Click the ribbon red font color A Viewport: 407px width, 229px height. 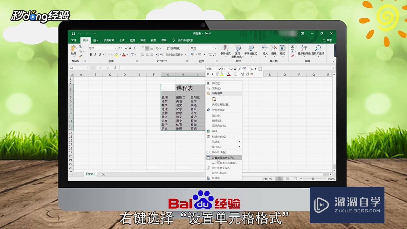[123, 55]
